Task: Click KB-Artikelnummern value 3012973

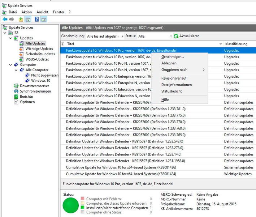Action: tap(203, 209)
